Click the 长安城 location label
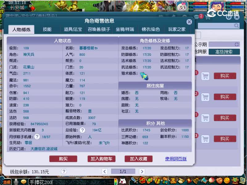 coord(17,7)
